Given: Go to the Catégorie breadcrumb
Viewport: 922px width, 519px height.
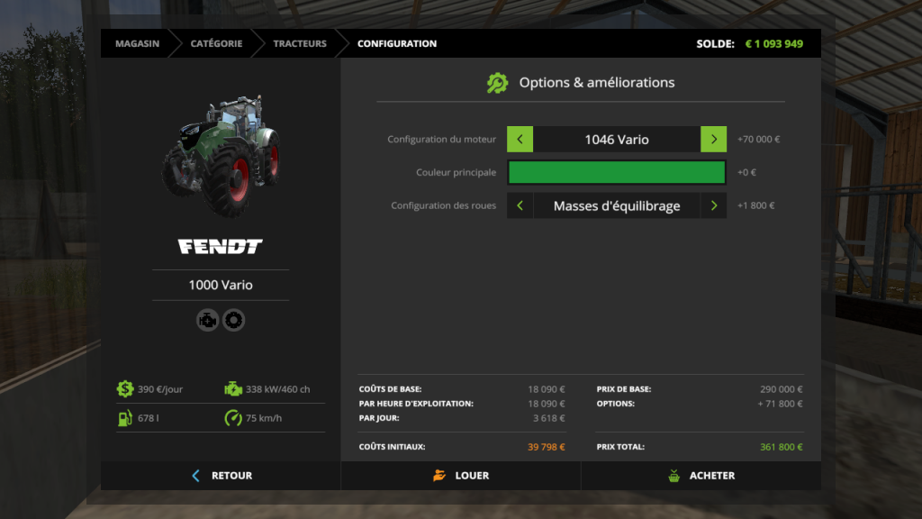Looking at the screenshot, I should (216, 43).
